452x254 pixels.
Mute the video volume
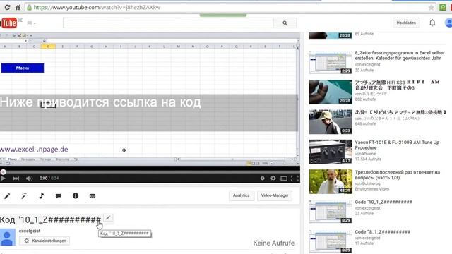(x=29, y=179)
